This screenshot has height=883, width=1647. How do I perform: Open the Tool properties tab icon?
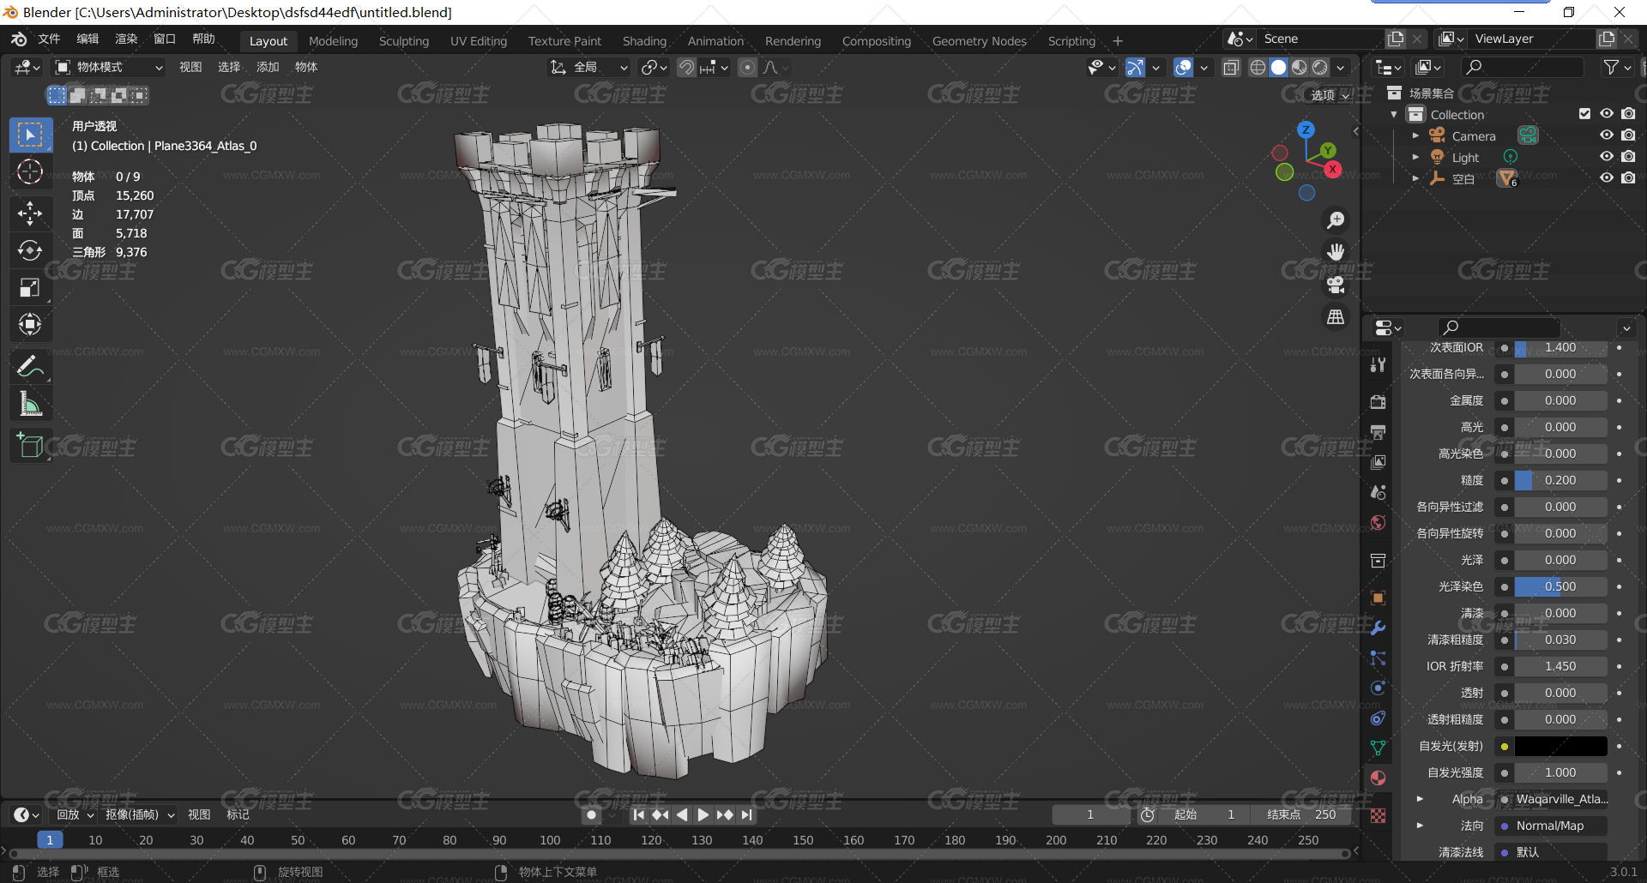pos(1378,364)
